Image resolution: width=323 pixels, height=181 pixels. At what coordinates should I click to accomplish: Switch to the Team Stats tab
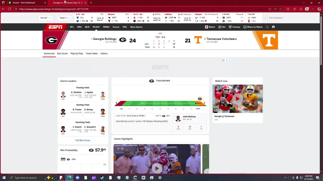click(92, 54)
